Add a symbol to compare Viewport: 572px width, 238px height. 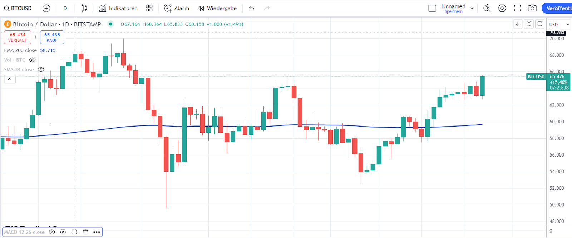46,8
